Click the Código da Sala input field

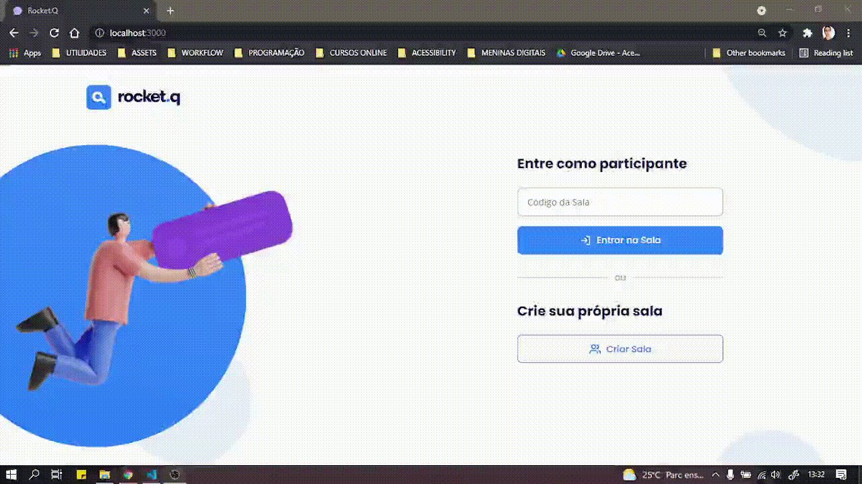coord(620,202)
